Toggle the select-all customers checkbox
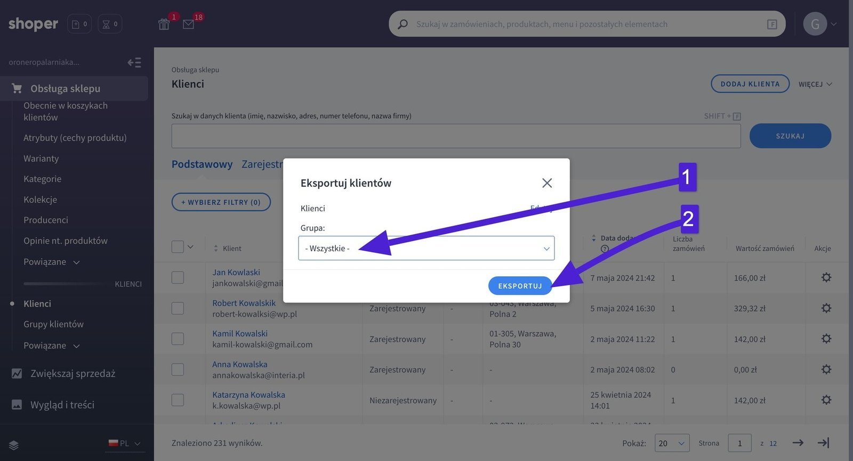853x461 pixels. [x=178, y=247]
